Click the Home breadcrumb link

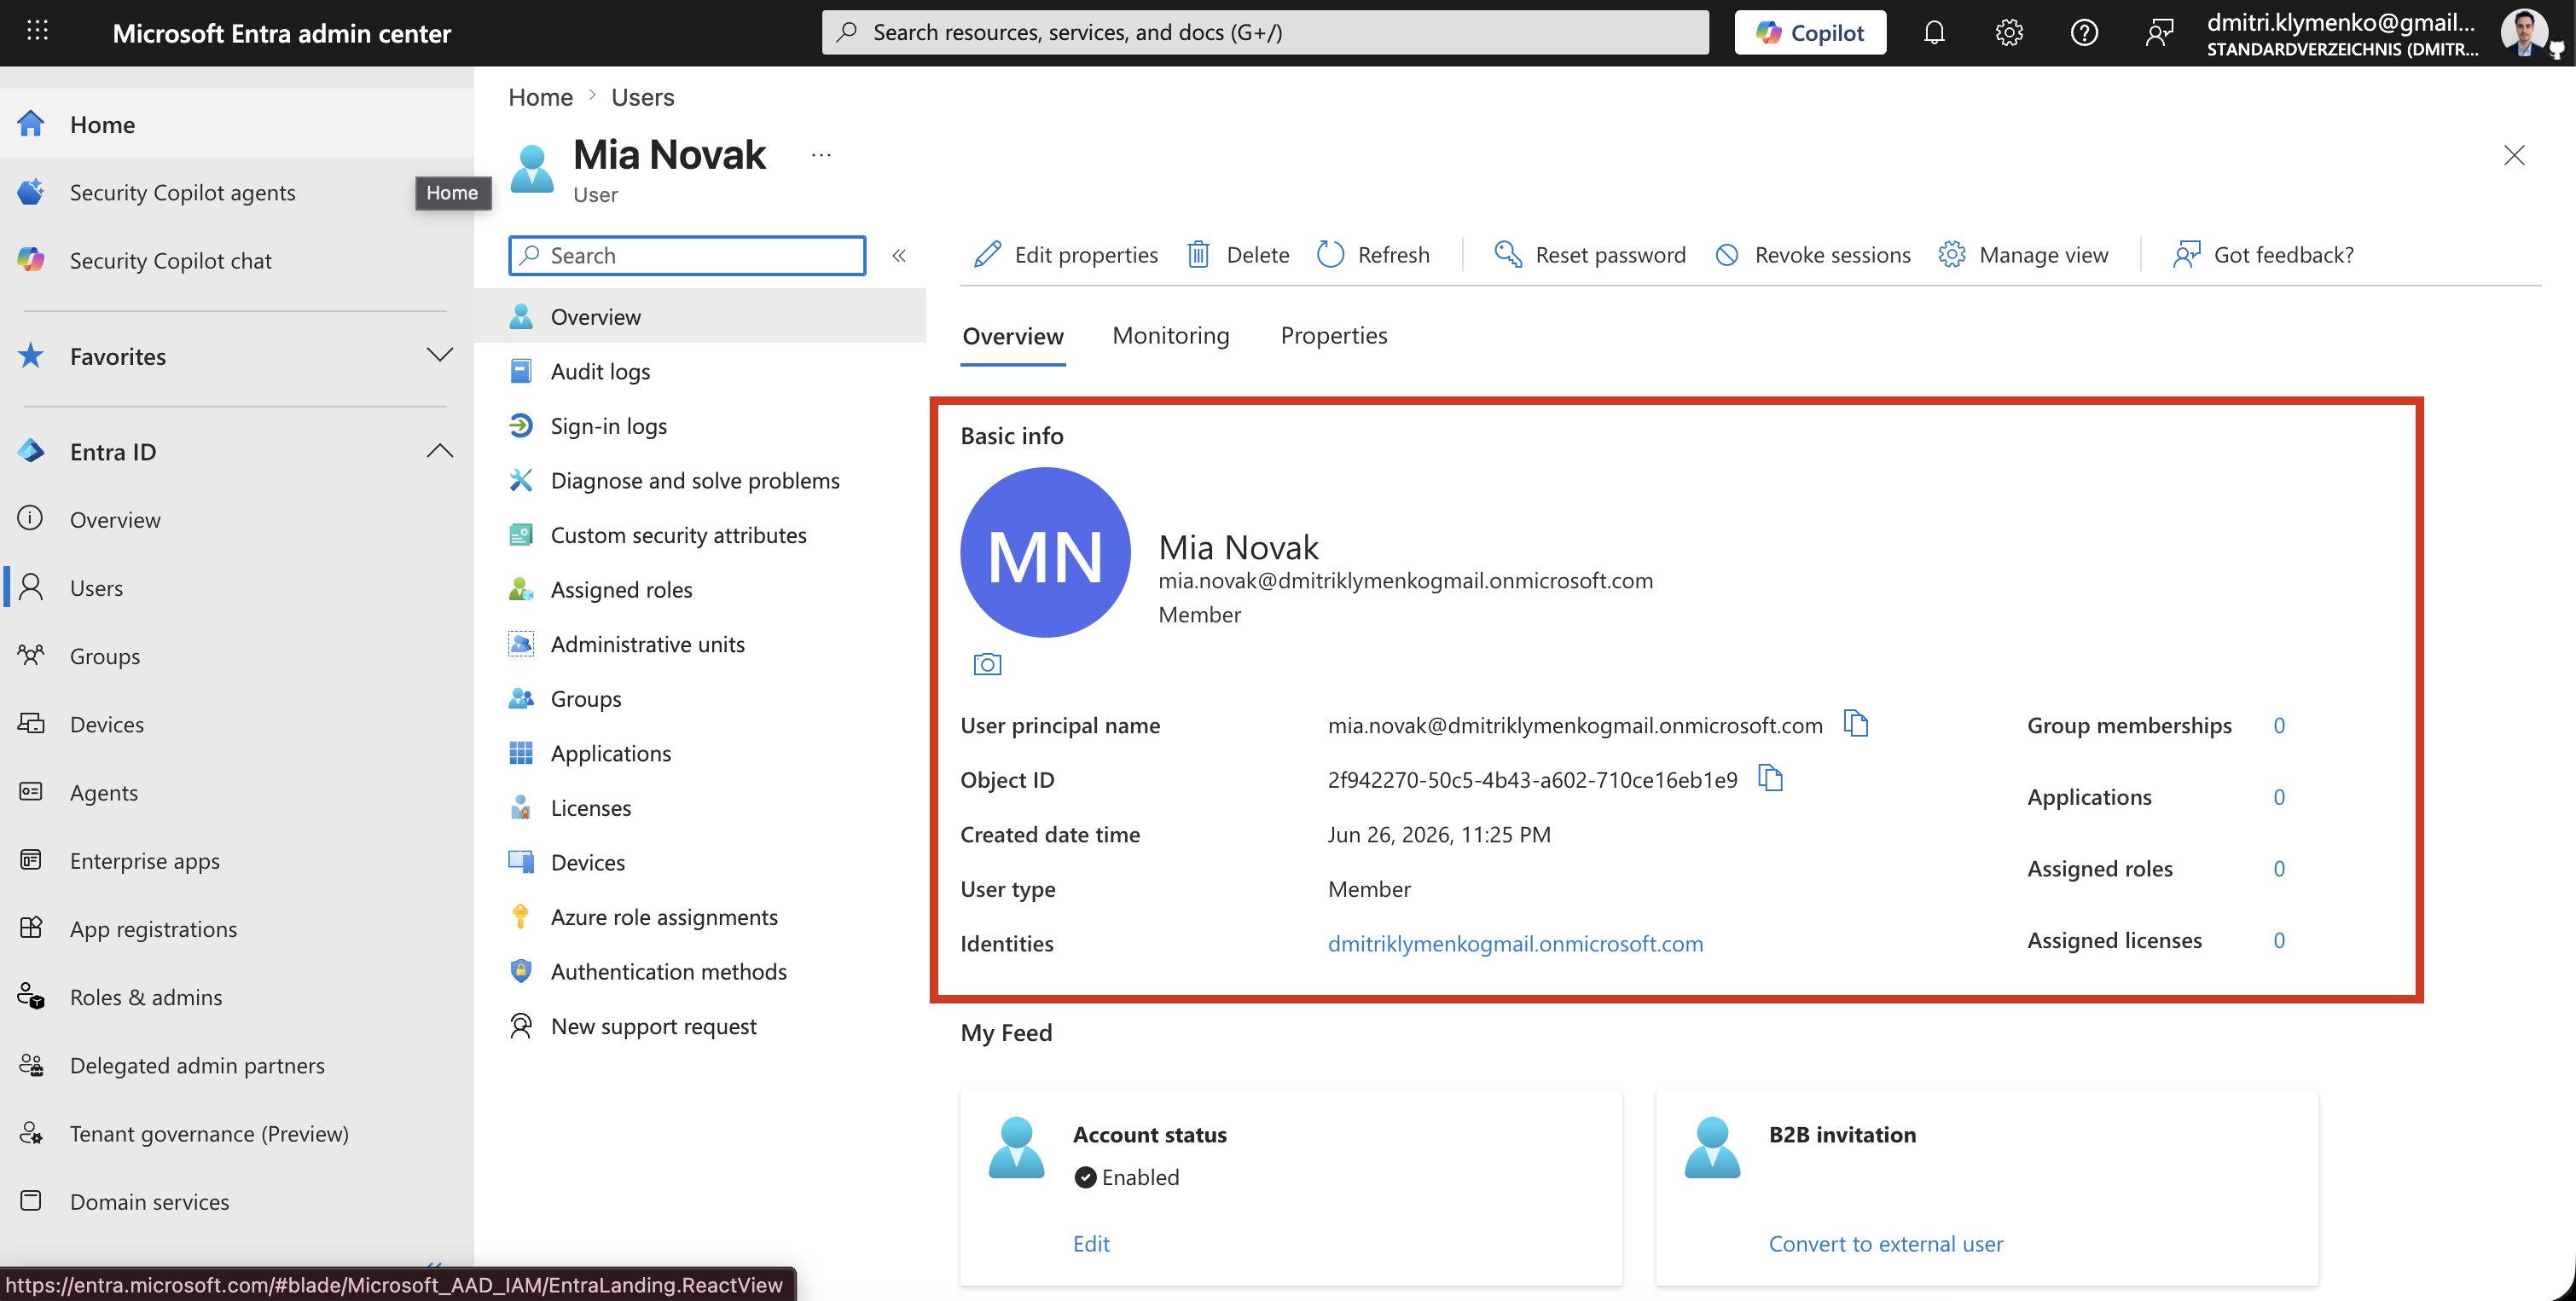[540, 97]
